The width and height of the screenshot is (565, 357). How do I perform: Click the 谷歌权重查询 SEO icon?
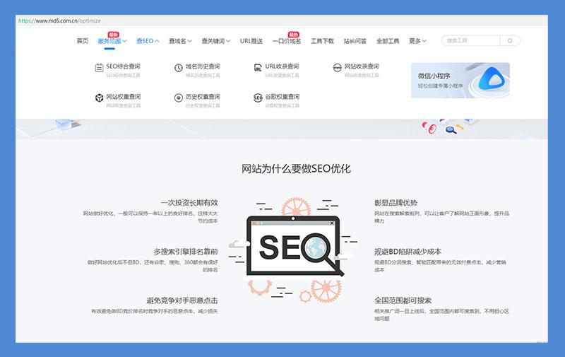tap(258, 98)
